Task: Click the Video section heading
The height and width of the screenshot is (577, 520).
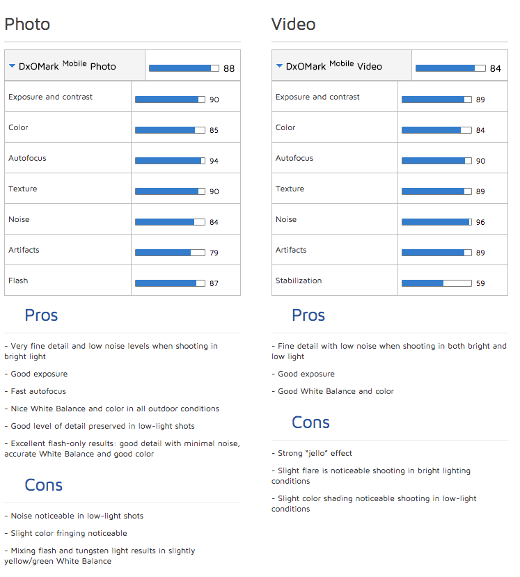Action: coord(293,24)
